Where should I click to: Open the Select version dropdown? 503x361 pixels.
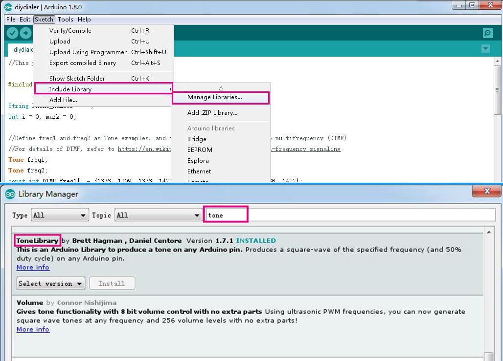pyautogui.click(x=50, y=283)
